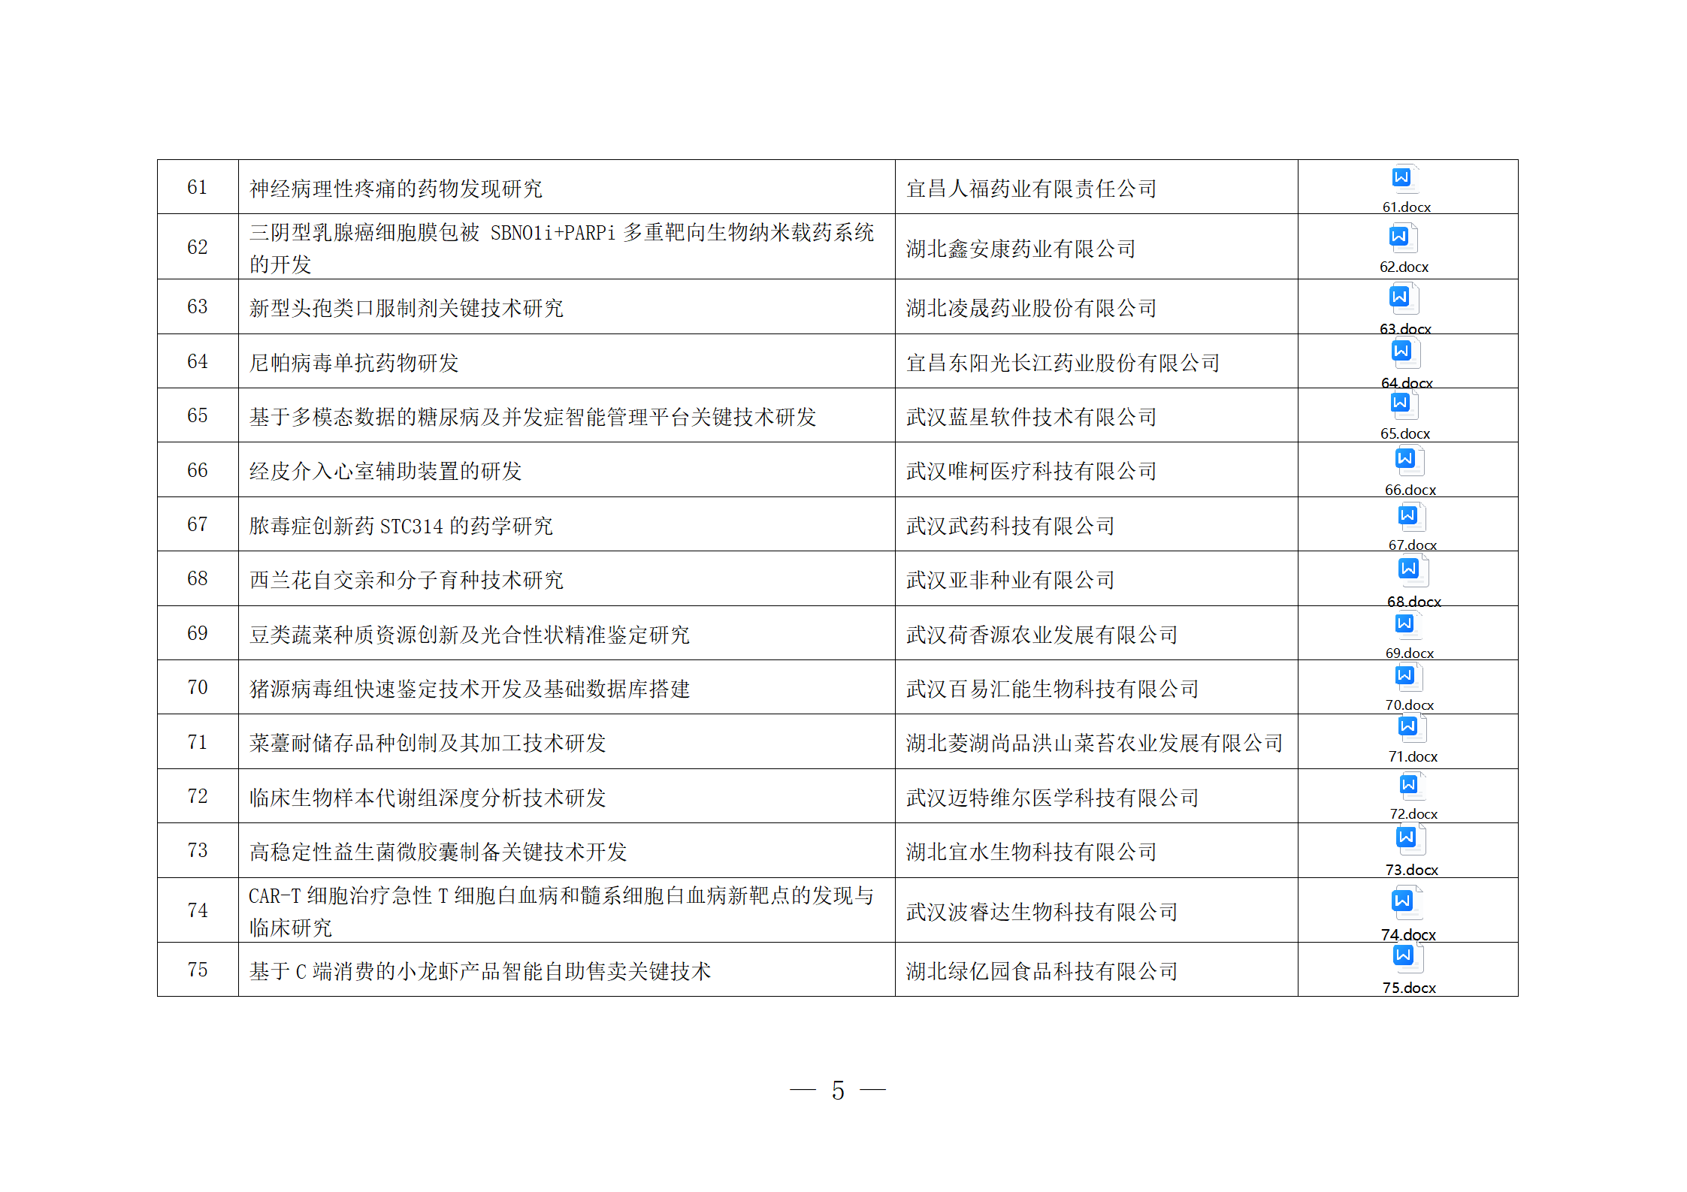Open the embedded 63.docx file icon
Image resolution: width=1687 pixels, height=1192 pixels.
(x=1404, y=309)
